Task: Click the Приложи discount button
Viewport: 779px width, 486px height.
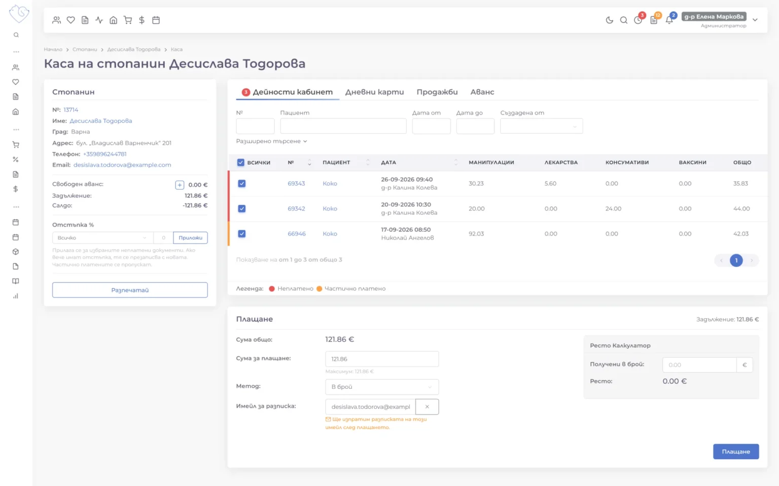Action: point(191,237)
